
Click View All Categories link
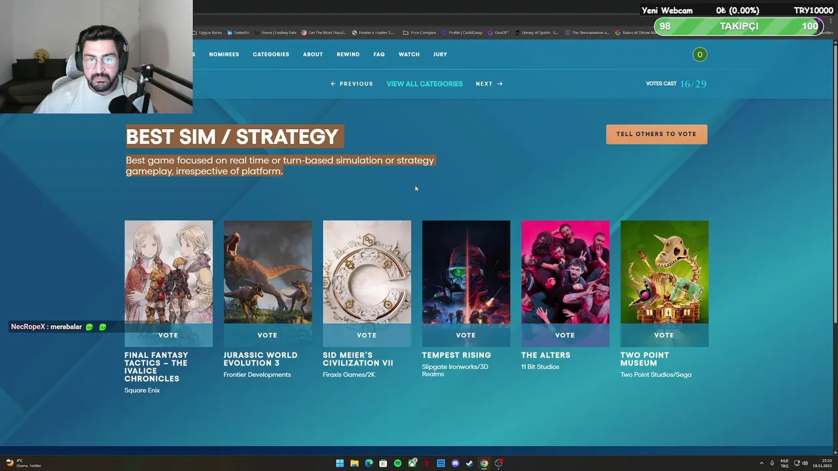pos(424,84)
